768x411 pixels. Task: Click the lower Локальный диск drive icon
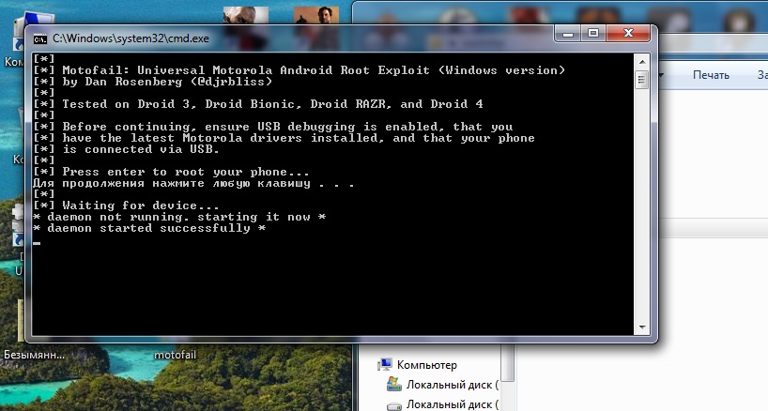(x=393, y=405)
